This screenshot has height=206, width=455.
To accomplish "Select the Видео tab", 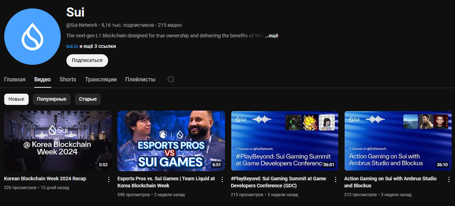I will 42,80.
